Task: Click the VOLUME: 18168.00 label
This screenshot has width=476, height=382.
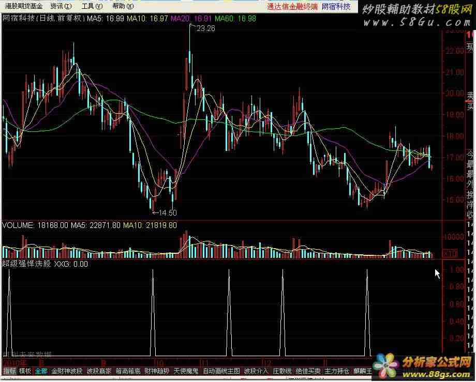Action: tap(35, 225)
